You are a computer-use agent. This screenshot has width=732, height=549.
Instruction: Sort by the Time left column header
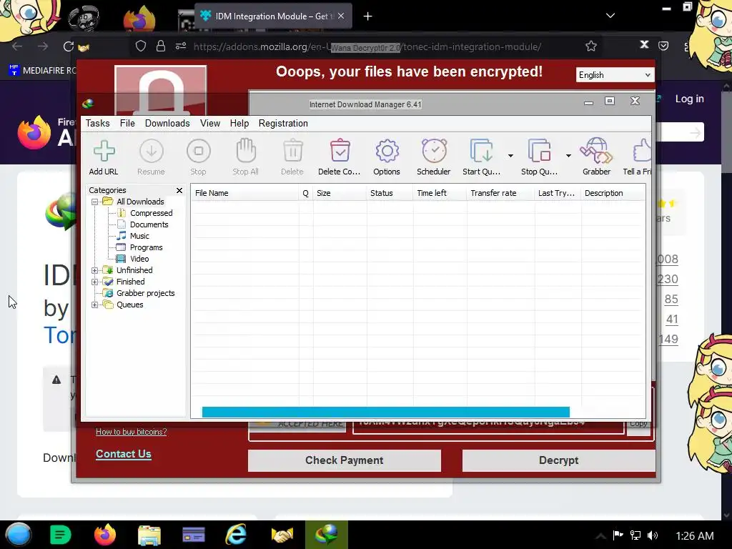click(440, 193)
